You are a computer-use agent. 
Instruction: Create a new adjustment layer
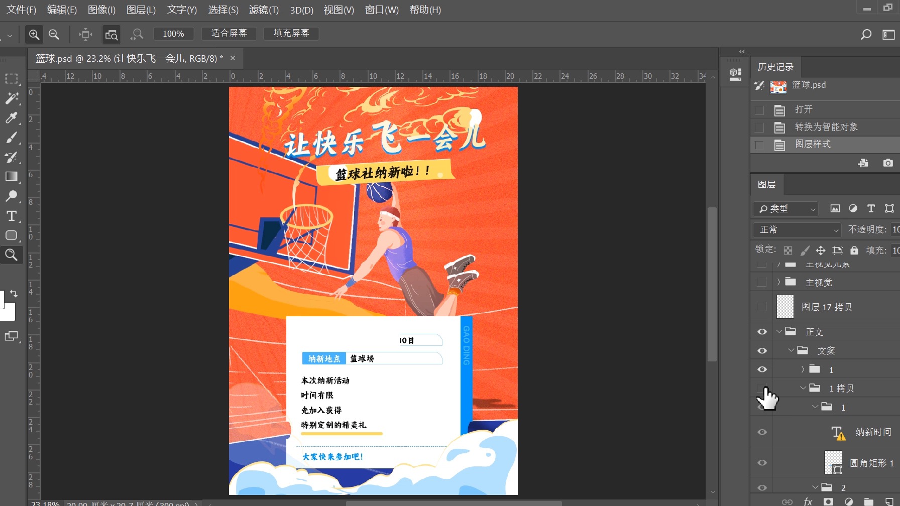[x=849, y=500]
